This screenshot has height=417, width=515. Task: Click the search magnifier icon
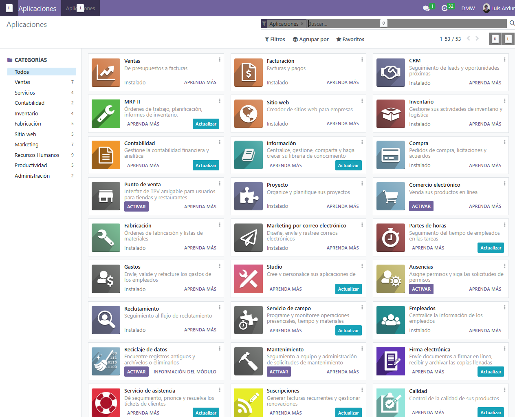(x=512, y=23)
